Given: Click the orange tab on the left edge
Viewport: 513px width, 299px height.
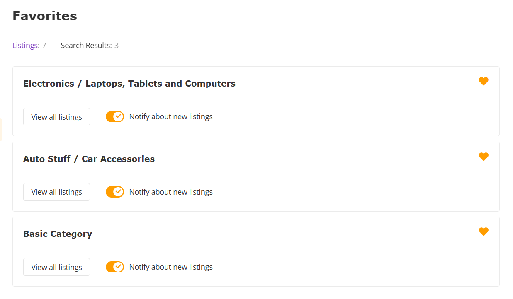Looking at the screenshot, I should (x=1, y=130).
